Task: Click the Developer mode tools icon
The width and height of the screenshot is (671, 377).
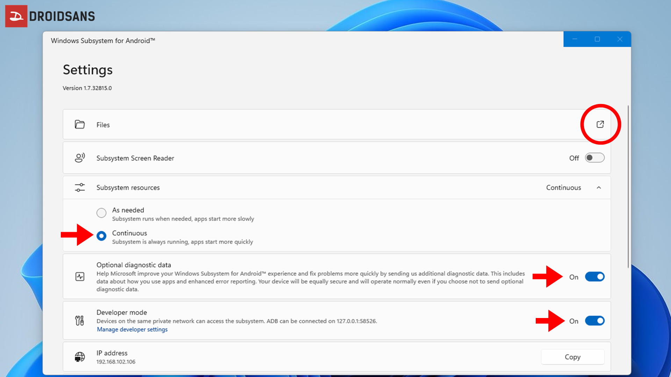Action: (80, 320)
